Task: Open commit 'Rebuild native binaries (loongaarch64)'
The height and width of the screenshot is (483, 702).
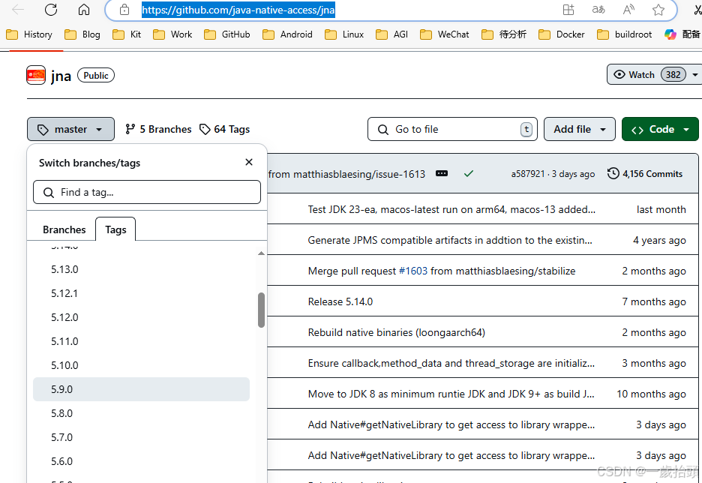Action: (396, 332)
